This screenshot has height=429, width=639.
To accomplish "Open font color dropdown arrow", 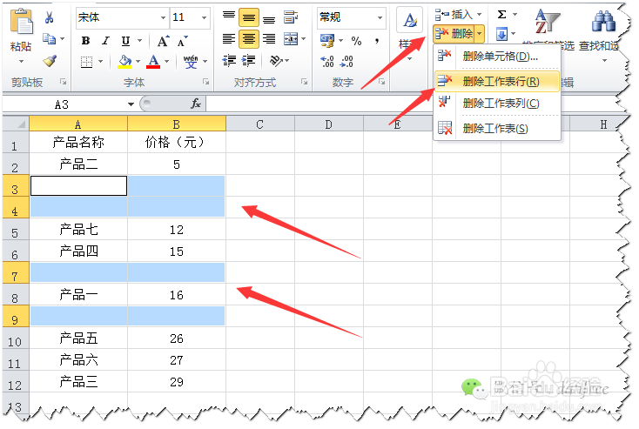I will [x=166, y=62].
